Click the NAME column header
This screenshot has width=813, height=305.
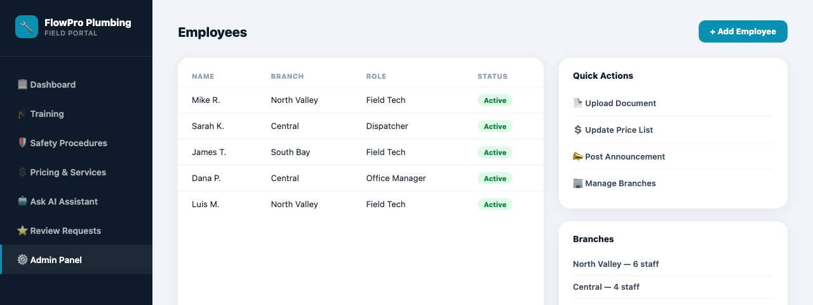pyautogui.click(x=203, y=76)
